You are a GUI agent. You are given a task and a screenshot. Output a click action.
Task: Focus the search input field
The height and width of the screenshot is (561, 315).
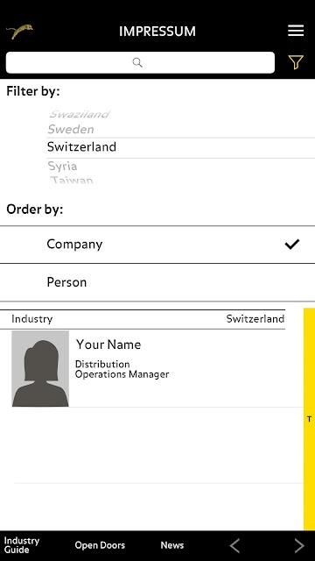click(x=140, y=62)
